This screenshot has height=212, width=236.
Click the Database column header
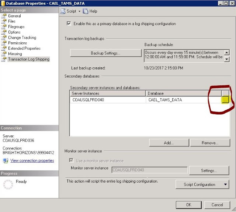[x=184, y=93]
